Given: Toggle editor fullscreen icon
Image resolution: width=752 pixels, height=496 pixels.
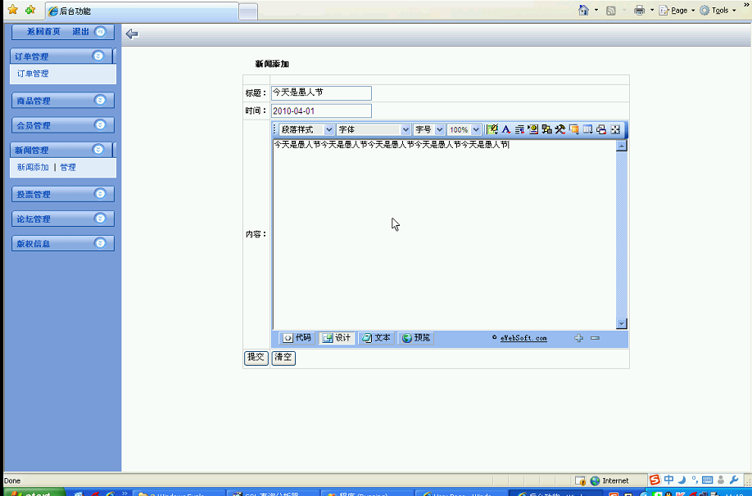Looking at the screenshot, I should [x=615, y=129].
